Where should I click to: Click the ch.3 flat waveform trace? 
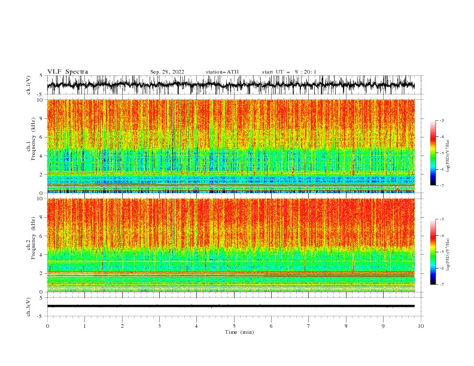click(230, 306)
